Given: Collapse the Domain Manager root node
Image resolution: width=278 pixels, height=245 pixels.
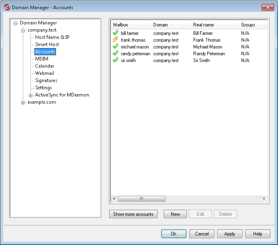Looking at the screenshot, I should 16,23.
